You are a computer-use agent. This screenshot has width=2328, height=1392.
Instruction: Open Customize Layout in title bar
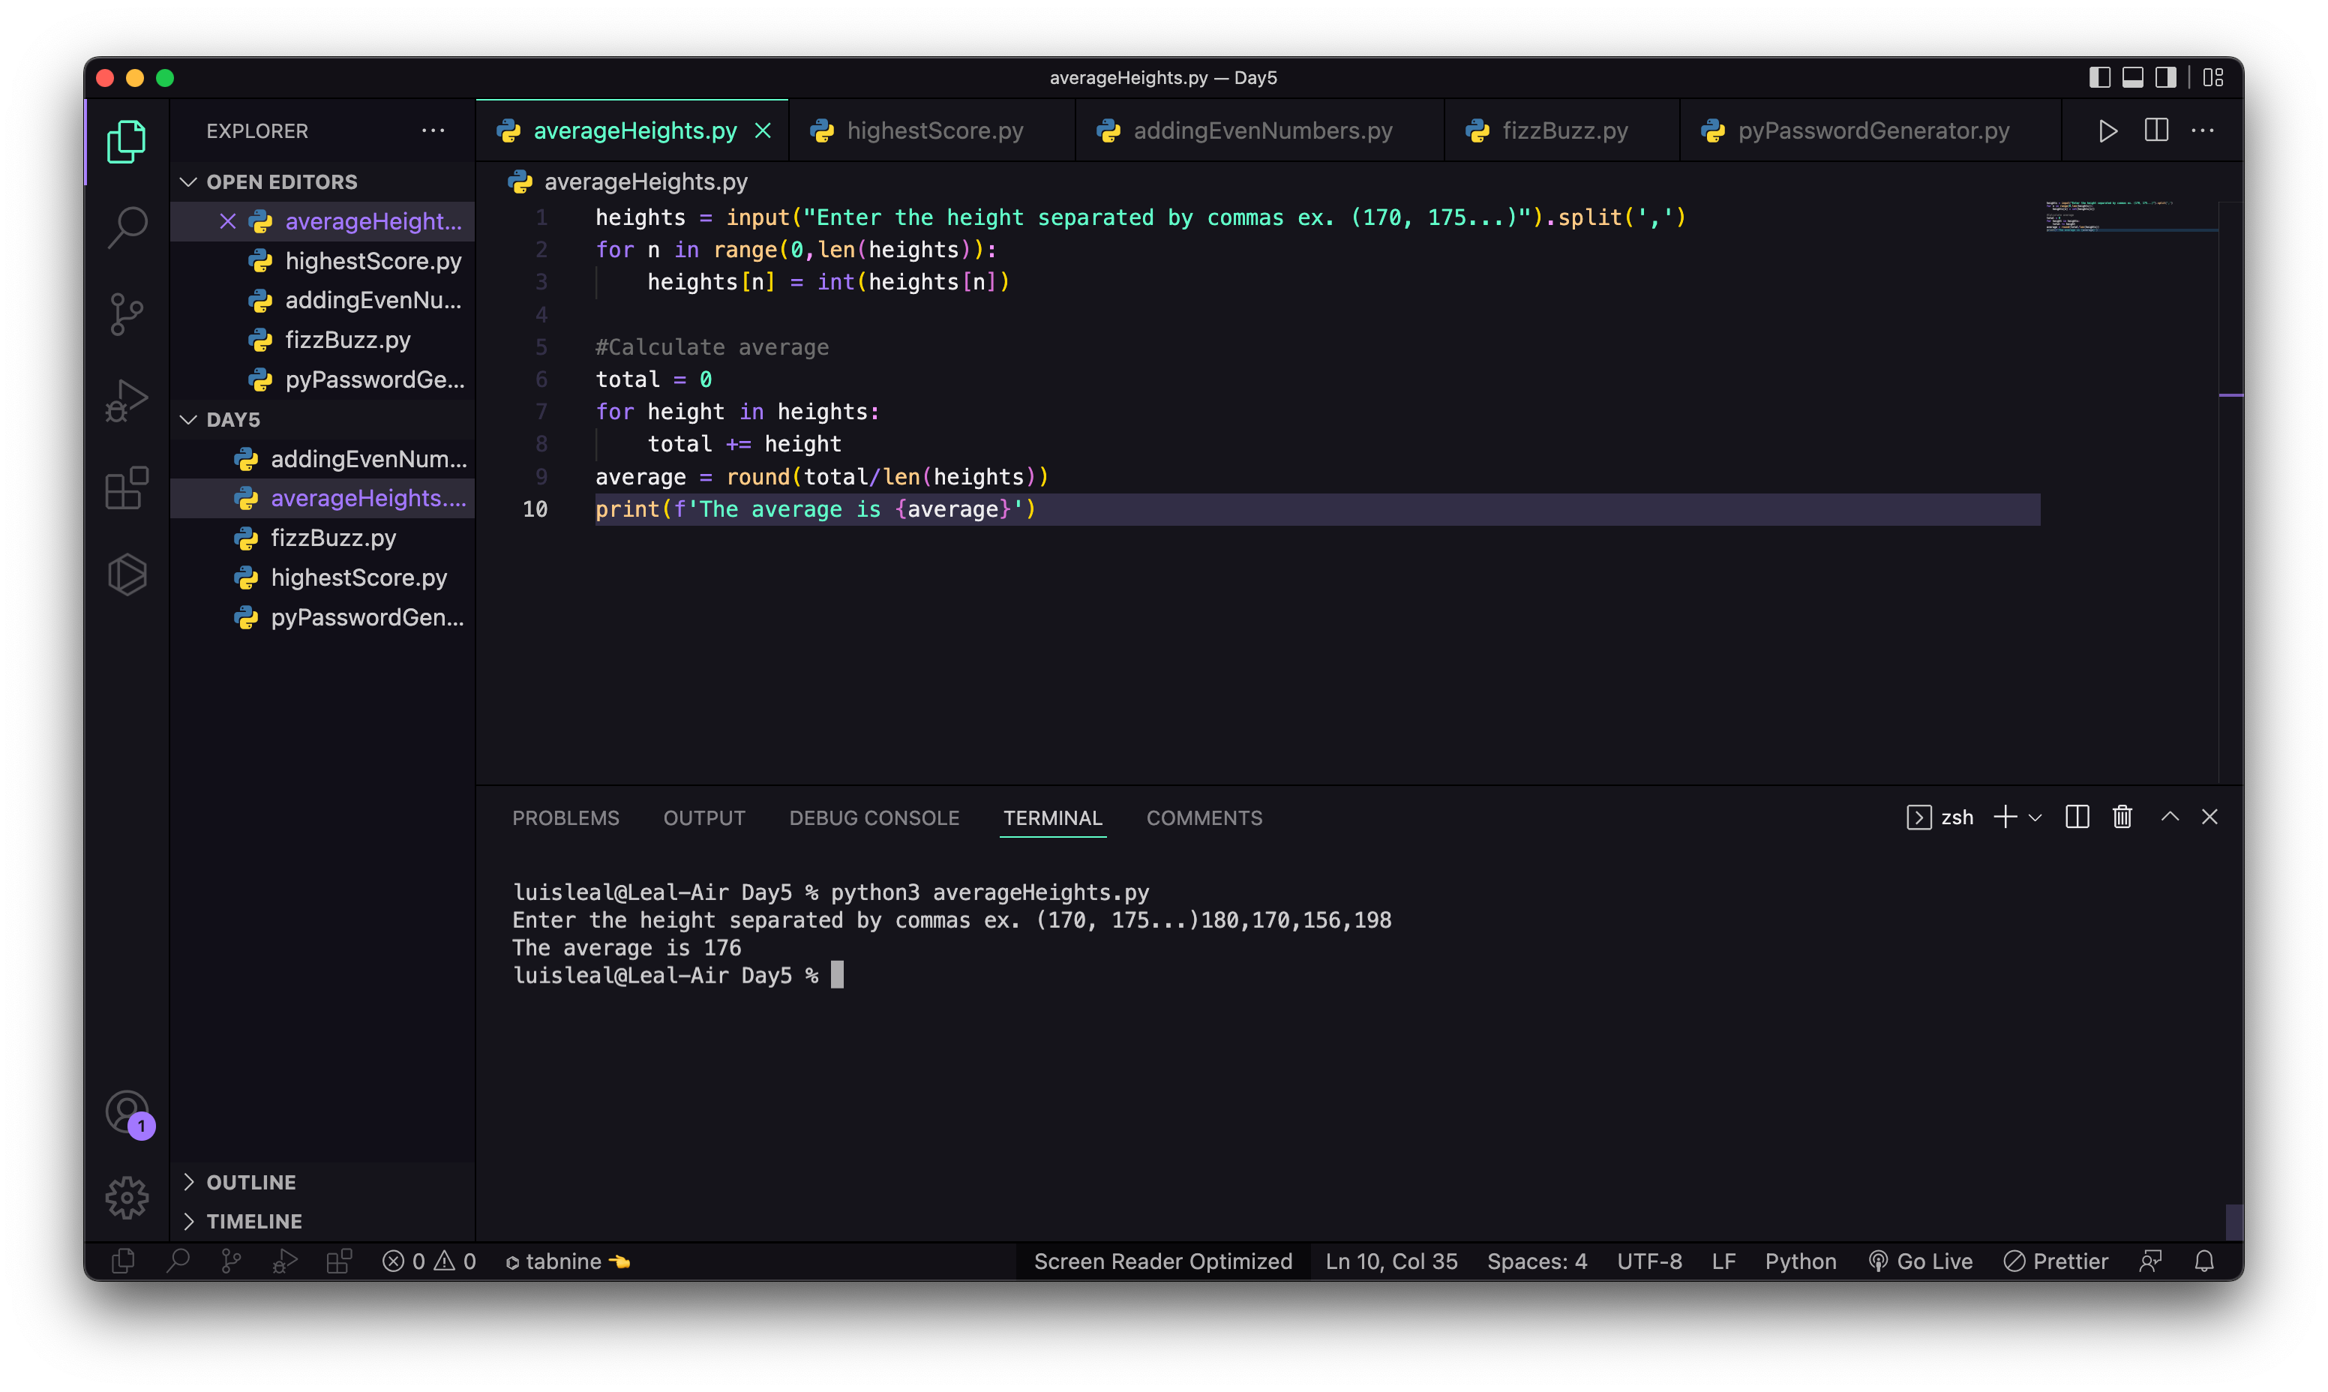[x=2212, y=78]
